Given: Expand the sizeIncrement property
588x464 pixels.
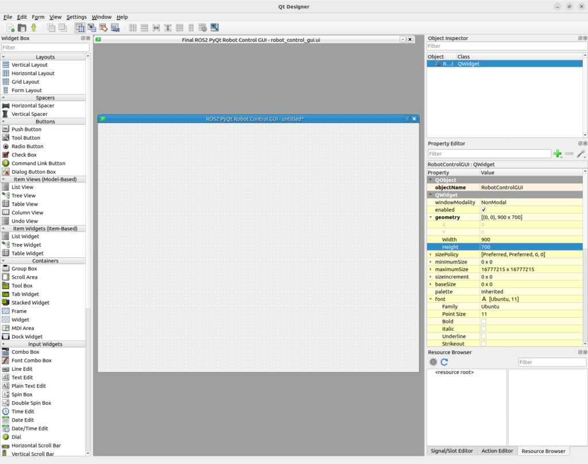Looking at the screenshot, I should point(431,277).
